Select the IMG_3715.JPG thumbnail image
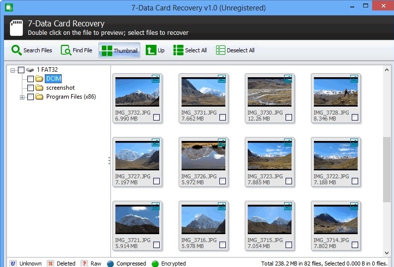This screenshot has width=394, height=267. 269,220
